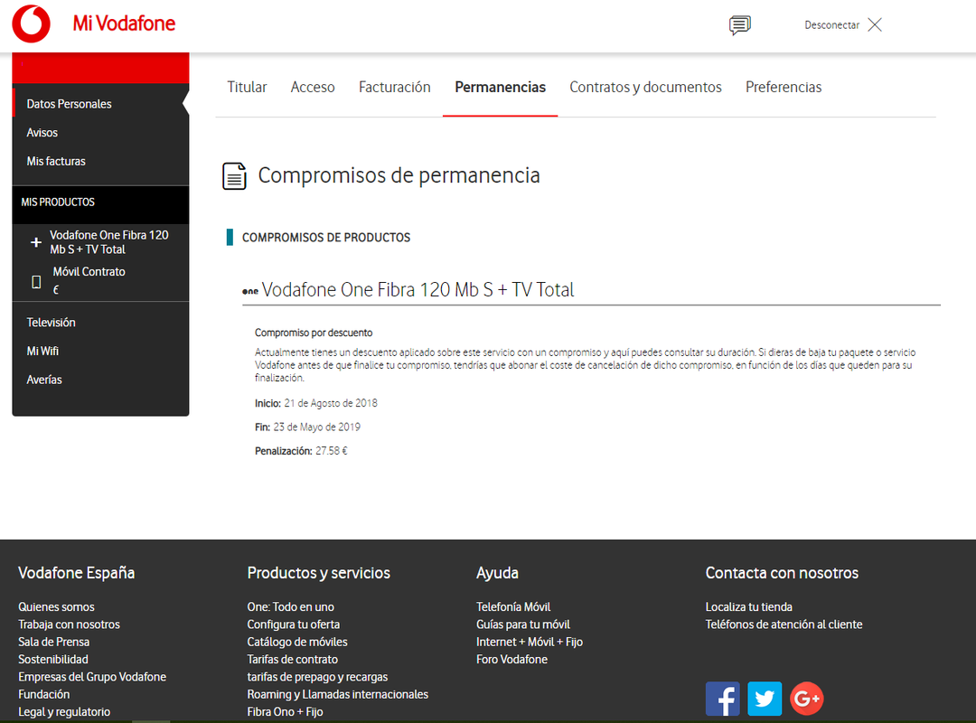Open the Google Plus icon in footer
The height and width of the screenshot is (723, 976).
[x=807, y=699]
